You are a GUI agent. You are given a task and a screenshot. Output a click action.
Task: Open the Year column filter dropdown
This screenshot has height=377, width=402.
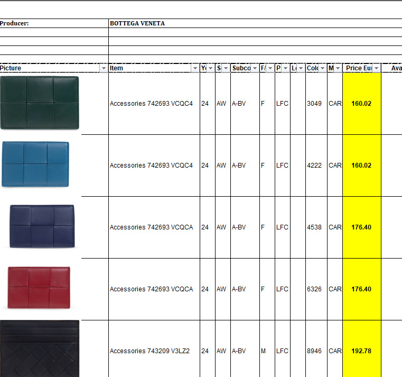(x=210, y=68)
